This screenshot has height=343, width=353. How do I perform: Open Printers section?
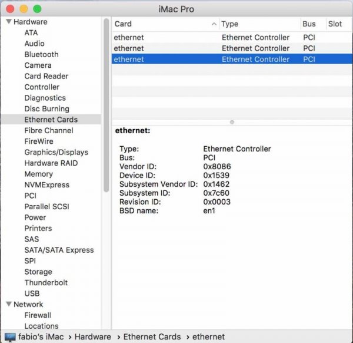38,228
